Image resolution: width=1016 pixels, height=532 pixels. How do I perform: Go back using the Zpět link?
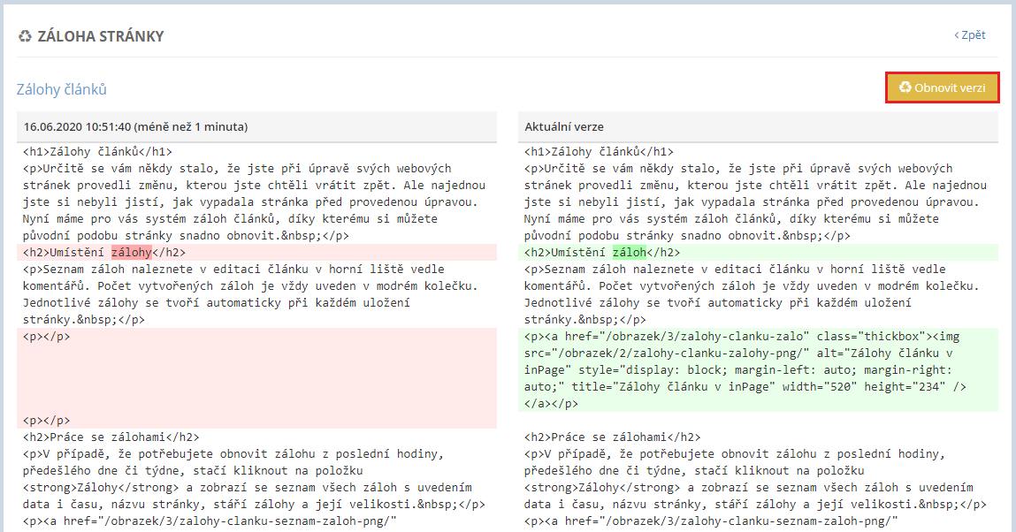(973, 35)
